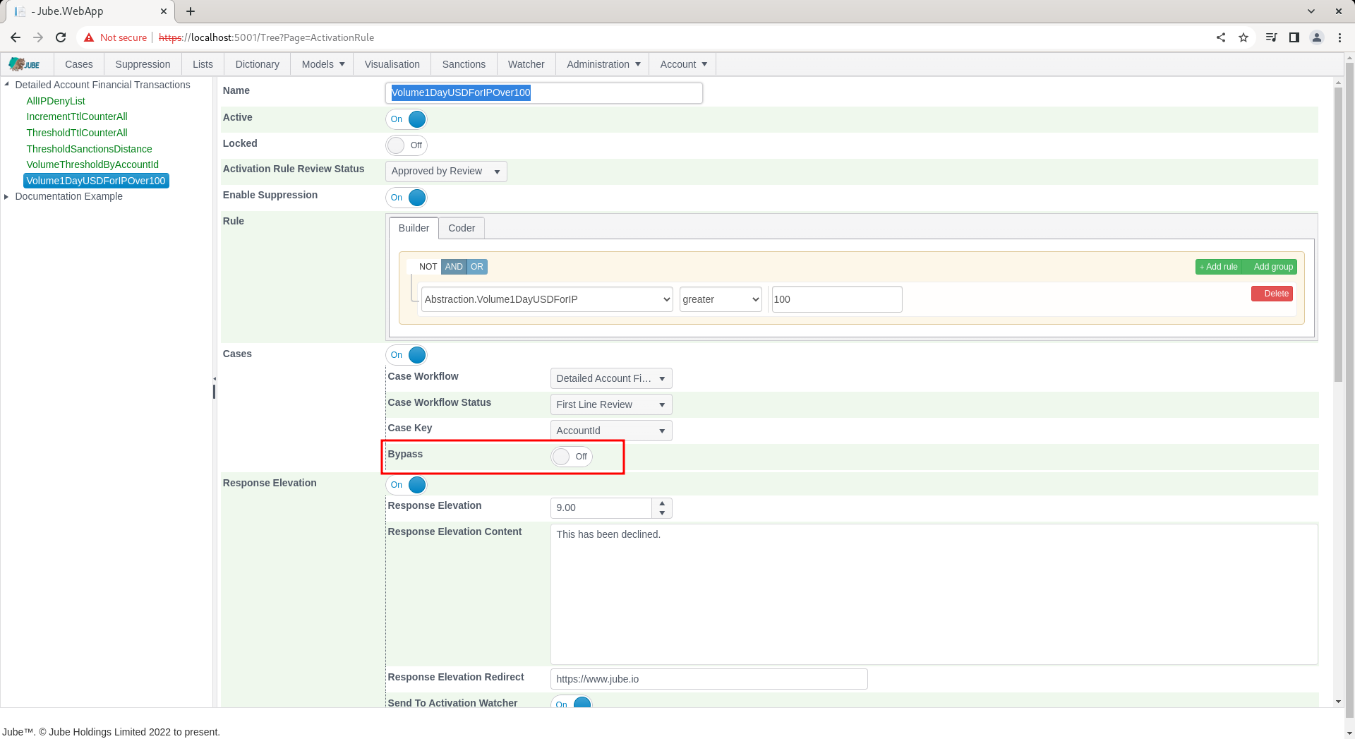Screen dimensions: 1355x739
Task: Expand the Documentation Example node
Action: 6,196
